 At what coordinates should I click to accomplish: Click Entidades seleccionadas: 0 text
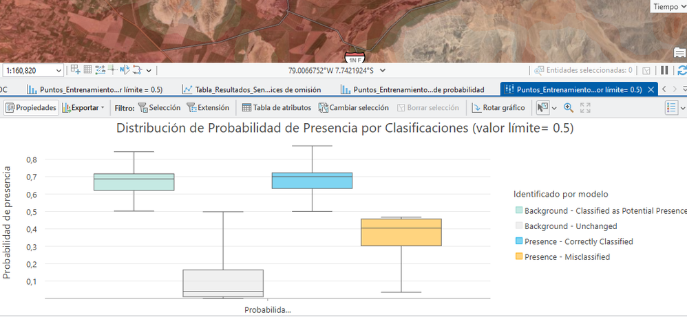coord(589,70)
